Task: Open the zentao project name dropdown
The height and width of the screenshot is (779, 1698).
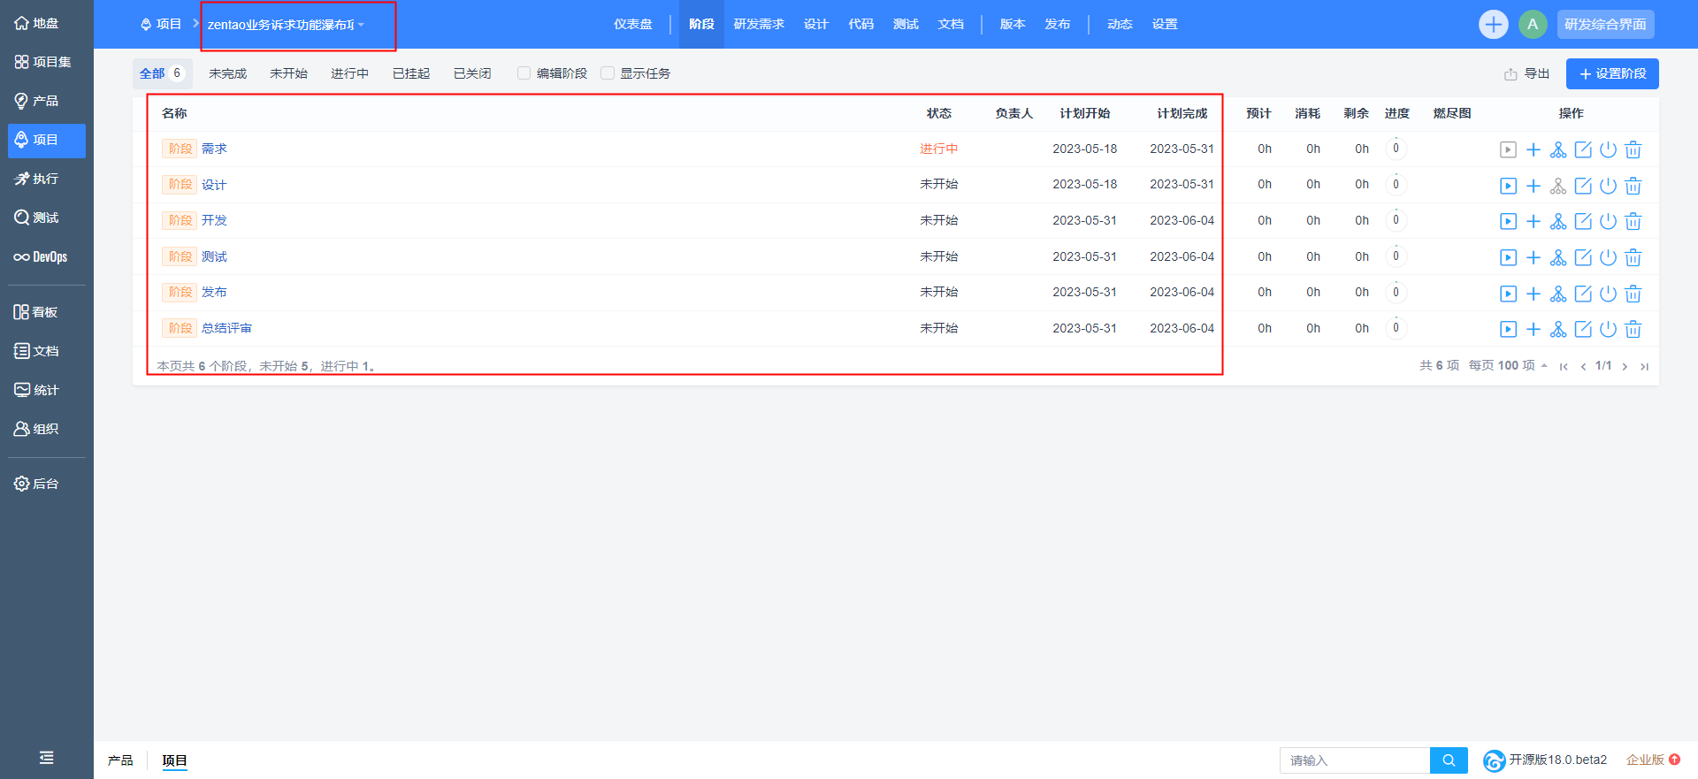Action: point(286,25)
